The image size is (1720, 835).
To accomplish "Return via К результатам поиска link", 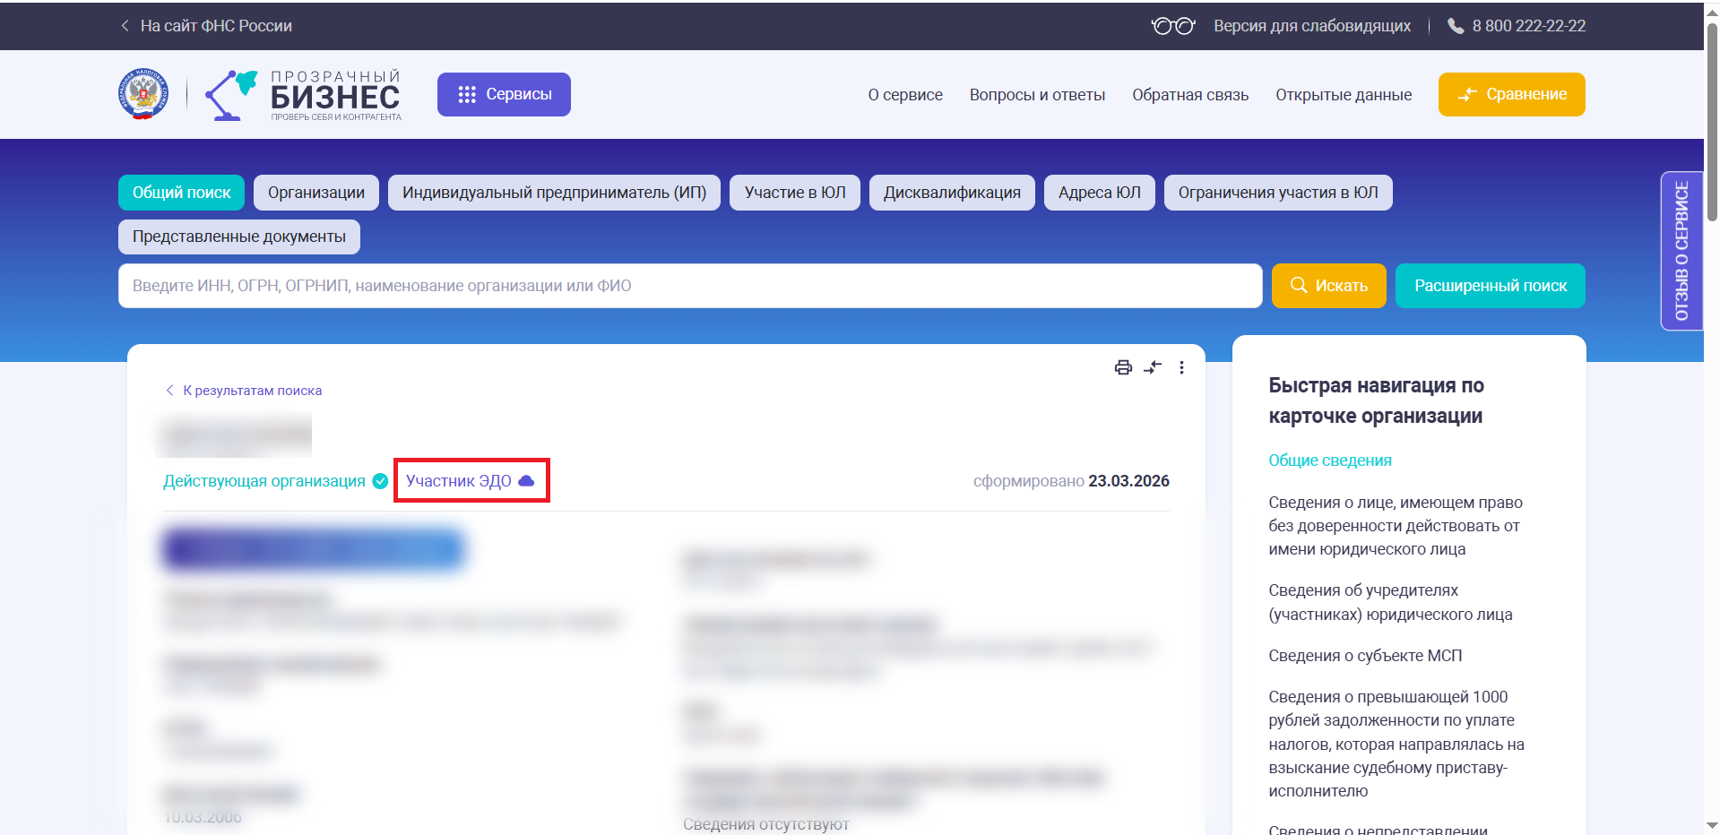I will point(244,391).
